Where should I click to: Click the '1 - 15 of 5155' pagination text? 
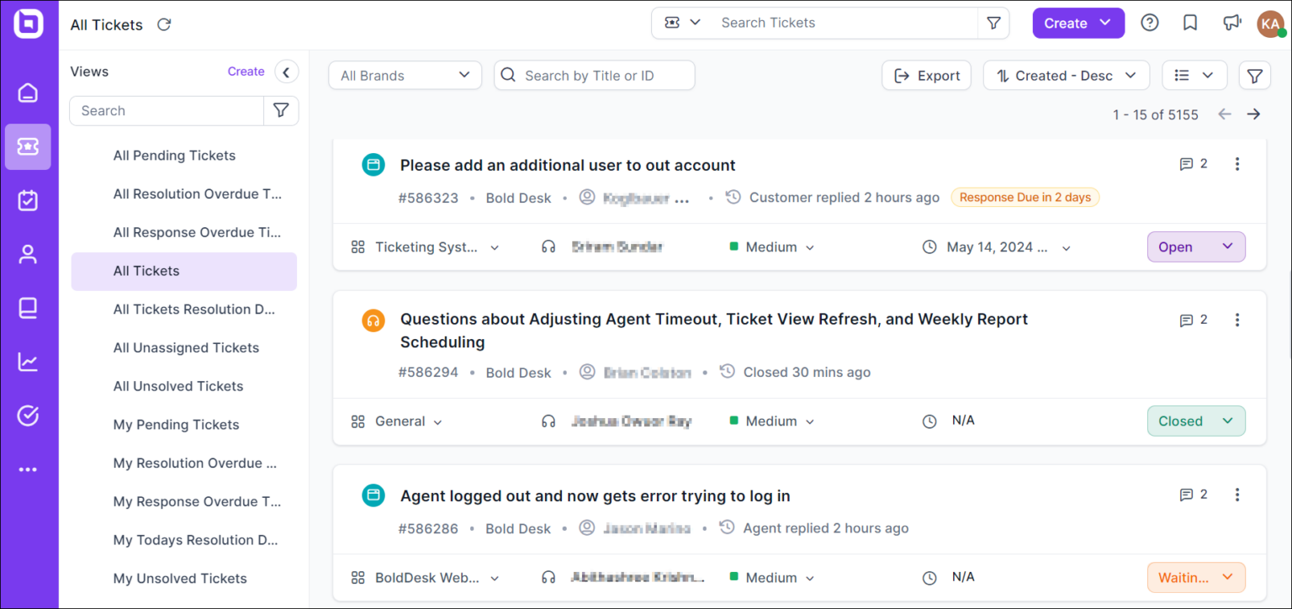pyautogui.click(x=1155, y=114)
